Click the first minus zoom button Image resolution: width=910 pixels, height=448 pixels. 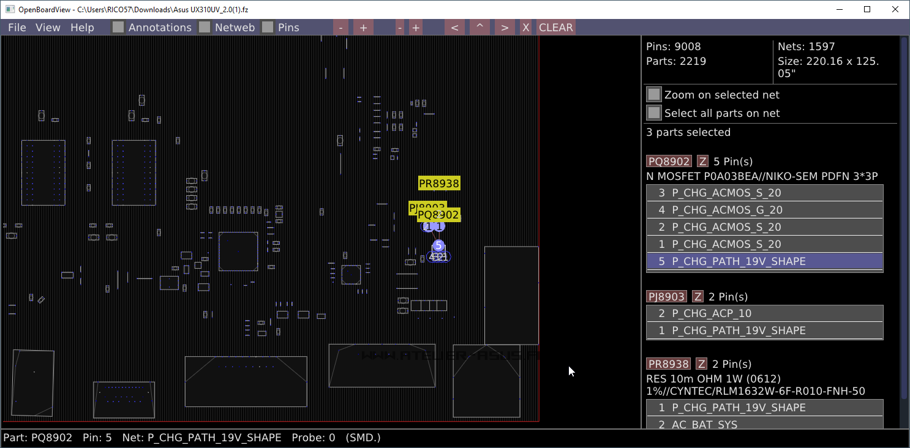[x=340, y=28]
